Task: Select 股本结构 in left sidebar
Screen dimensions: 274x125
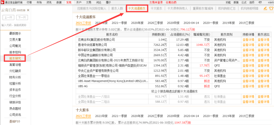Action: click(15, 52)
